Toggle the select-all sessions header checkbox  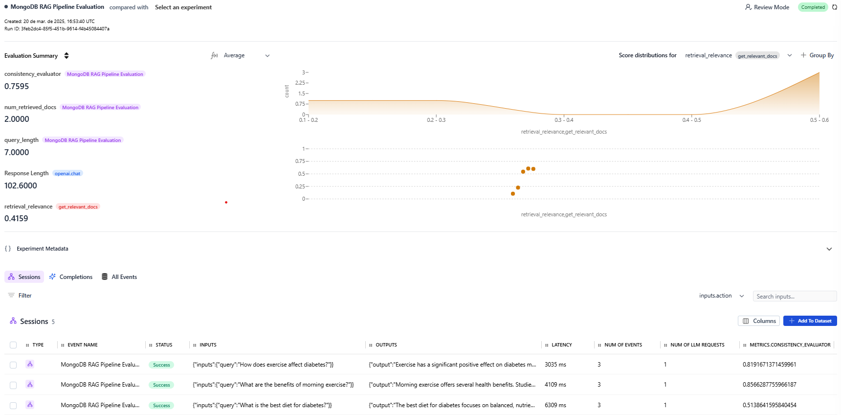pos(13,345)
